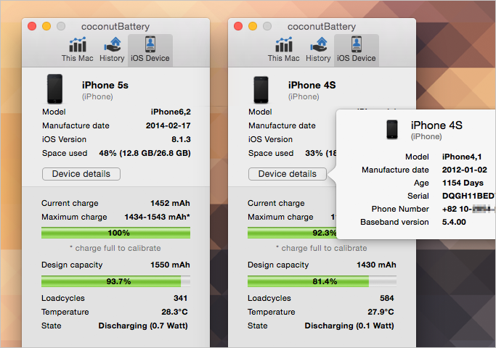Click charge full to calibrate note, right window

(x=322, y=248)
